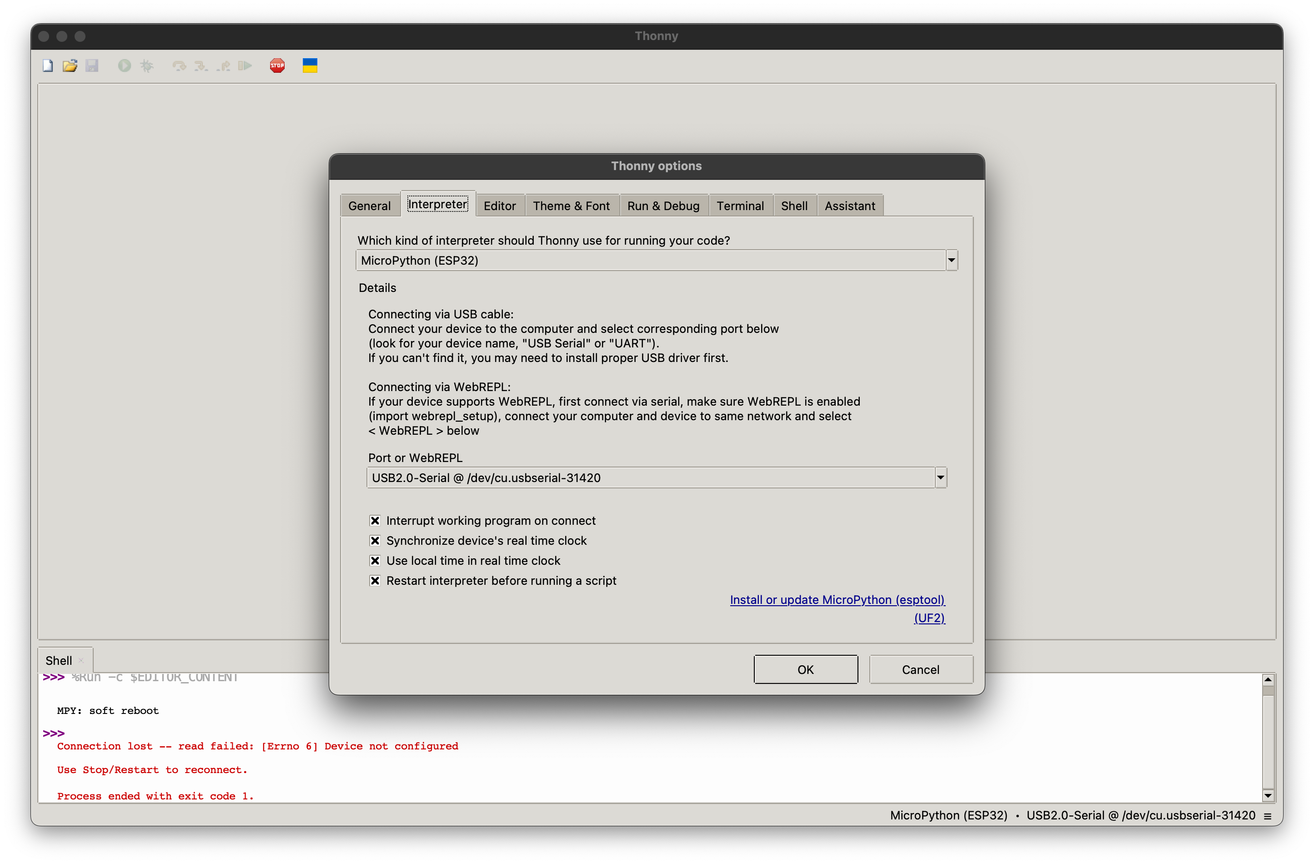This screenshot has width=1314, height=864.
Task: Click Install or update MicroPython (esptool) link
Action: (837, 599)
